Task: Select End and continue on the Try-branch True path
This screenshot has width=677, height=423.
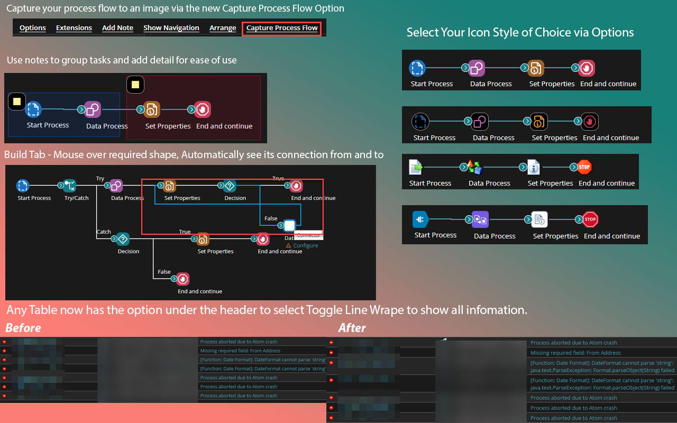Action: click(x=296, y=186)
